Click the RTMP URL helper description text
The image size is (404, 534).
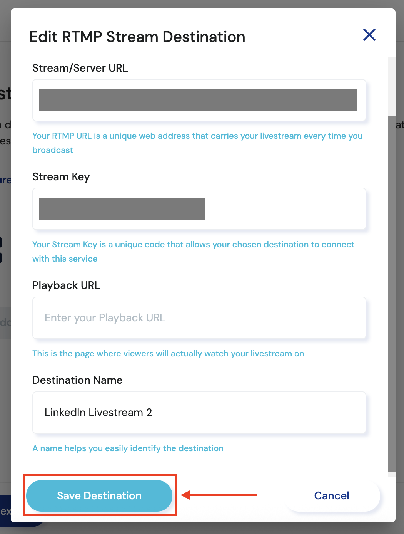coord(197,136)
